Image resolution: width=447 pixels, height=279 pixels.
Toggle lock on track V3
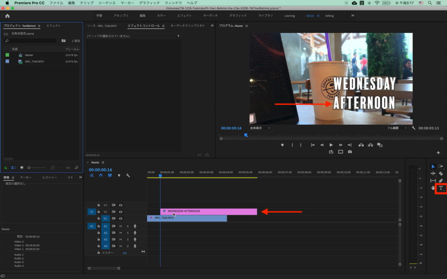click(x=99, y=205)
